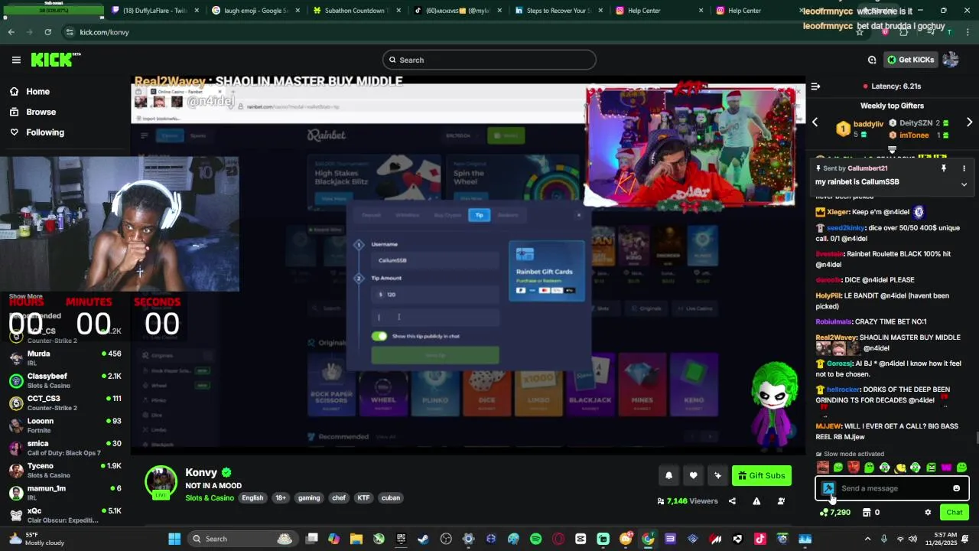Go to the Home page in sidebar
Screen dimensions: 979x551
coord(37,92)
